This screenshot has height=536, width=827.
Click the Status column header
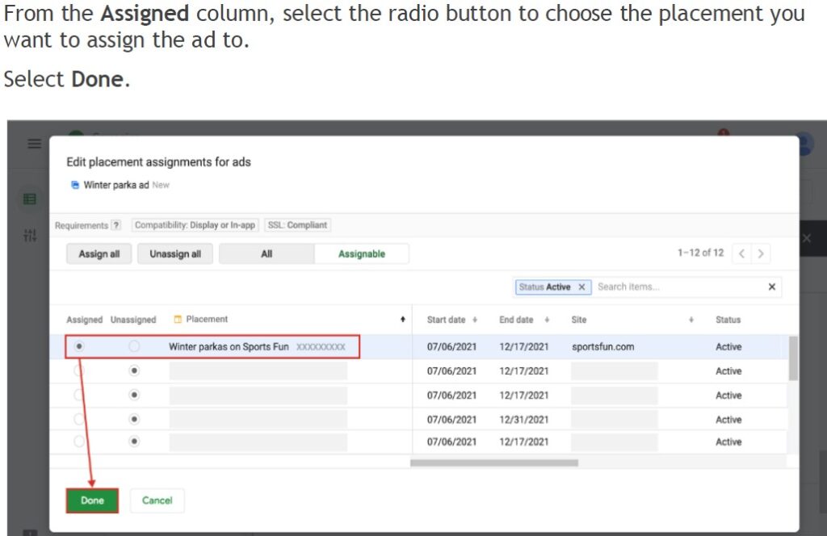(x=728, y=320)
